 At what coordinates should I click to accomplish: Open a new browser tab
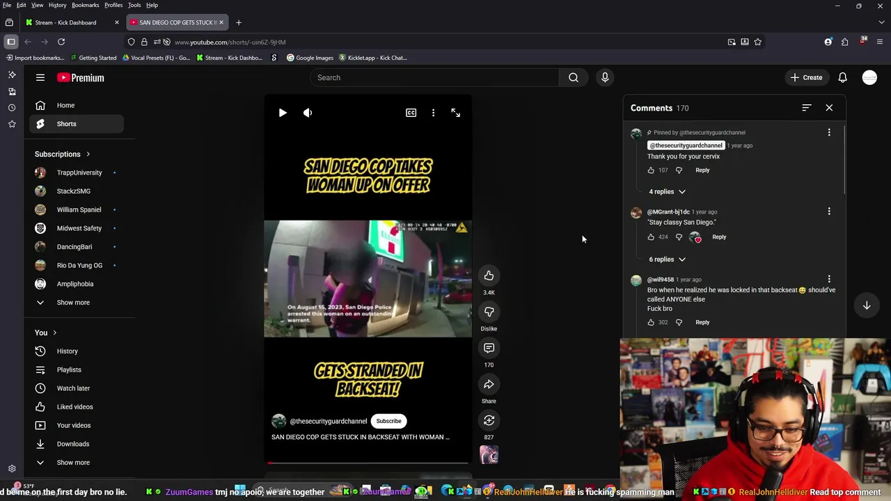238,22
